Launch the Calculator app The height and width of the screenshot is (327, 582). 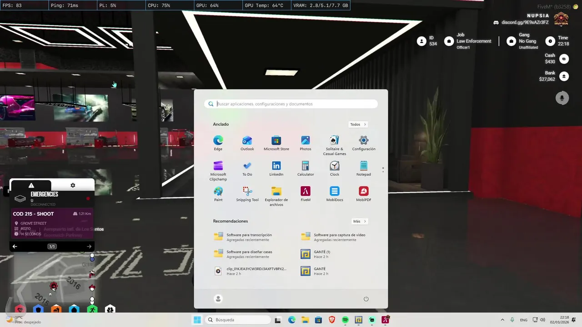coord(306,168)
